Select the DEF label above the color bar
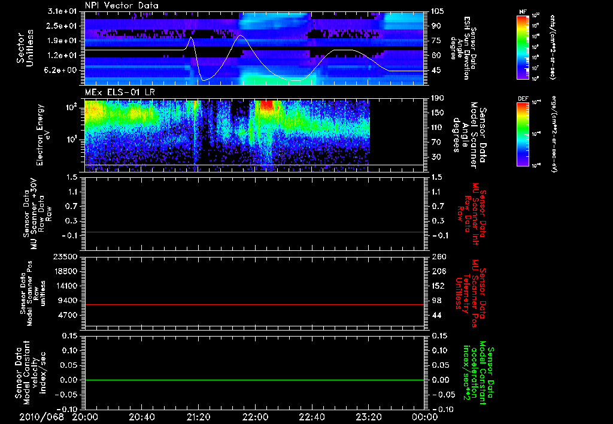The image size is (613, 424). [x=523, y=99]
